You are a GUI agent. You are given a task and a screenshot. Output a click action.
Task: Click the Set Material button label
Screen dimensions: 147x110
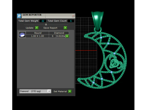click(x=60, y=91)
